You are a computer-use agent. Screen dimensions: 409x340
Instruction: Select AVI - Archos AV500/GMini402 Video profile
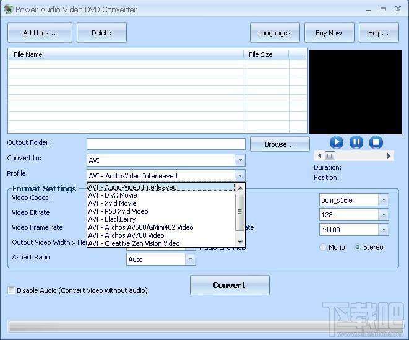[161, 227]
